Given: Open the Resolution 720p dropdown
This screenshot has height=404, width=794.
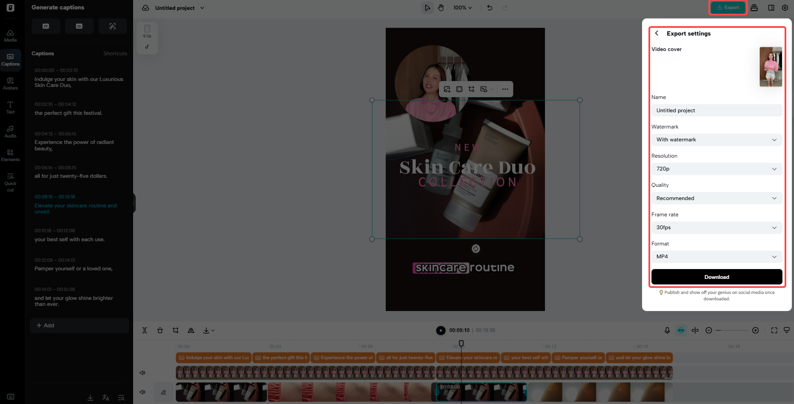Looking at the screenshot, I should [x=717, y=169].
